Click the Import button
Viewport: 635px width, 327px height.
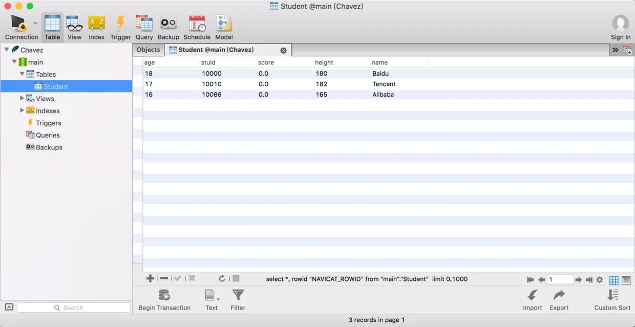pos(533,300)
